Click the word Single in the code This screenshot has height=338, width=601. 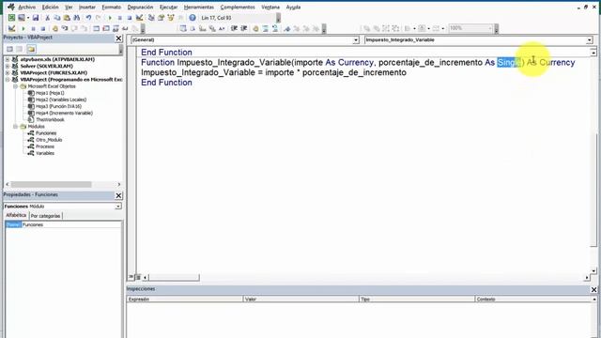(x=509, y=63)
